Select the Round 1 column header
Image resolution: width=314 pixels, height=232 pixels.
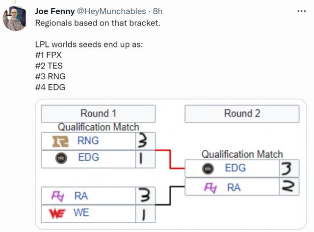(98, 114)
